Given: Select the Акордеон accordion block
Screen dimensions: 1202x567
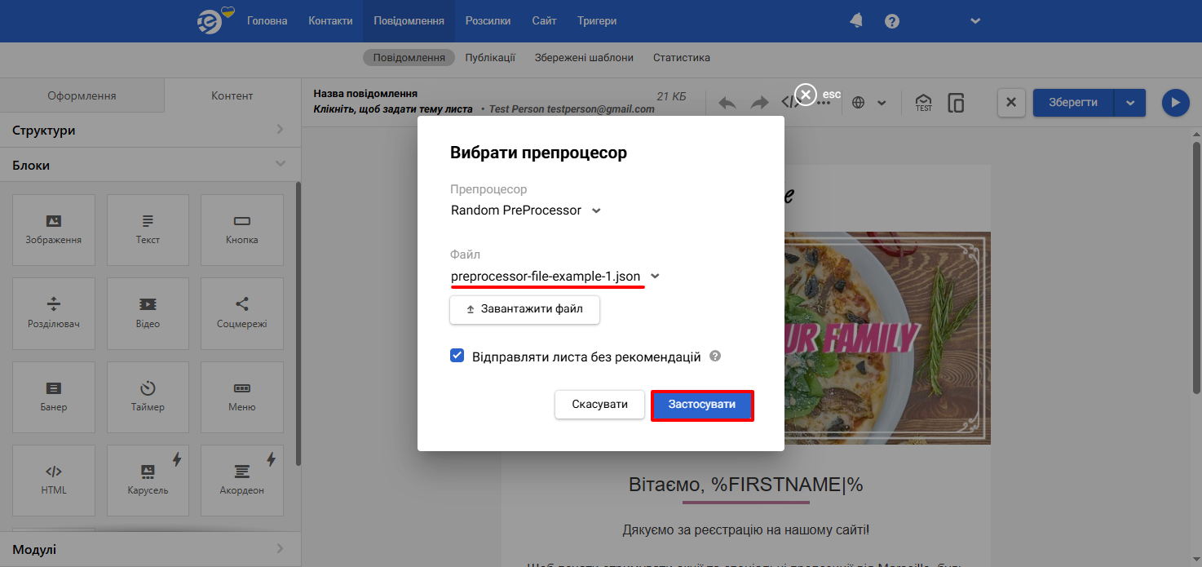Looking at the screenshot, I should point(242,481).
